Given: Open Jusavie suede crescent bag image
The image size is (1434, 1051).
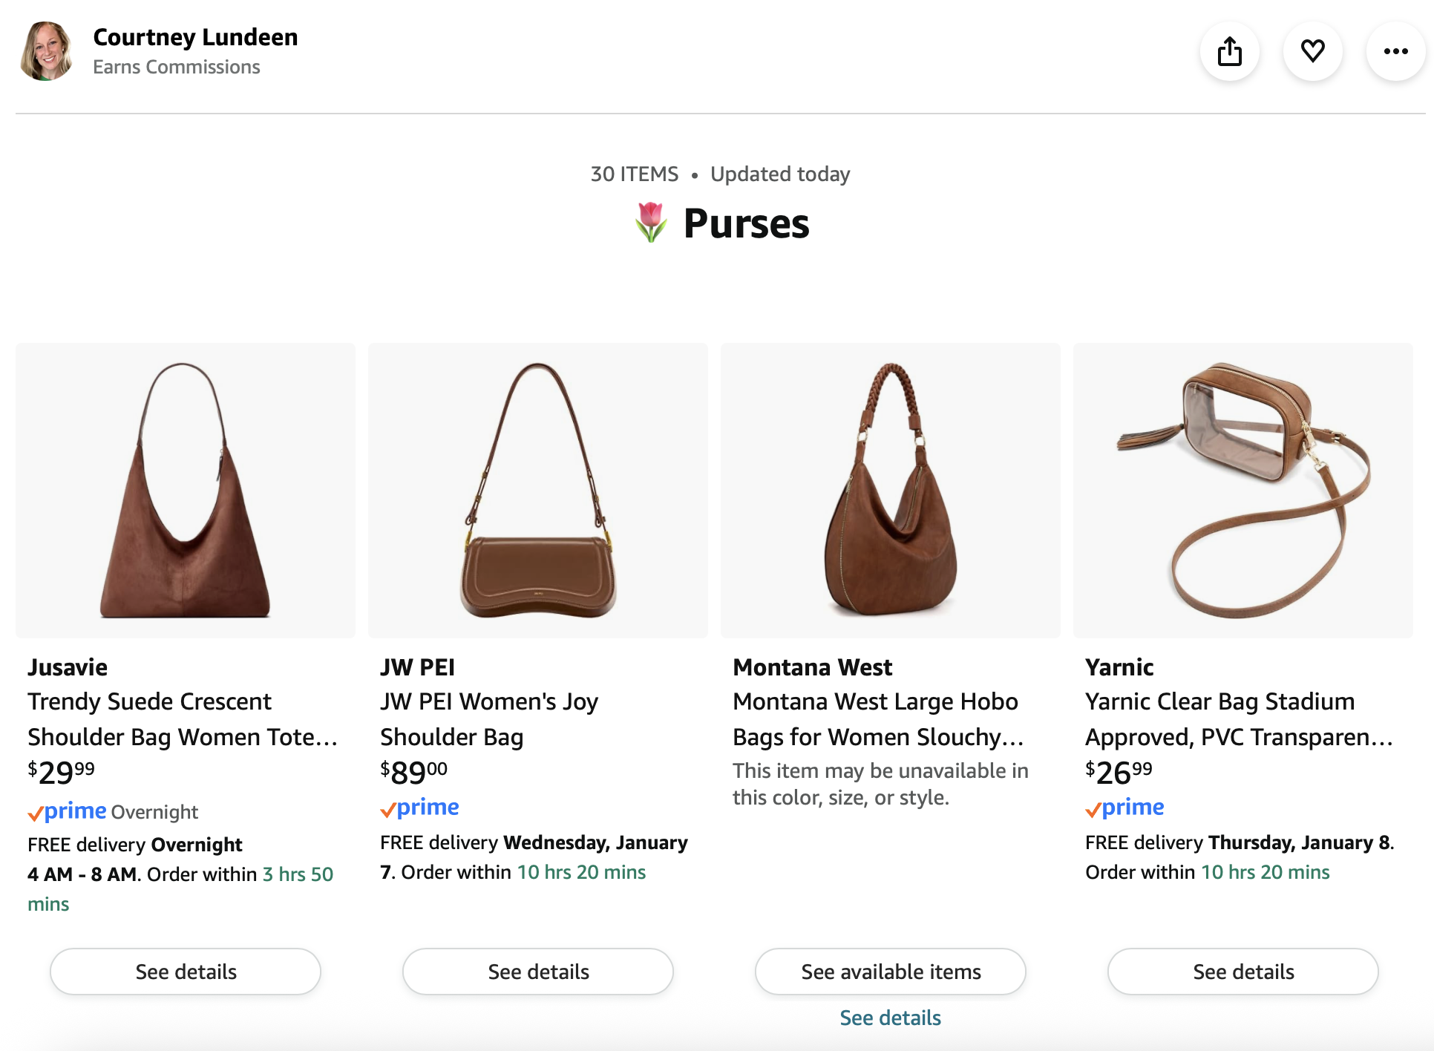Looking at the screenshot, I should 186,490.
